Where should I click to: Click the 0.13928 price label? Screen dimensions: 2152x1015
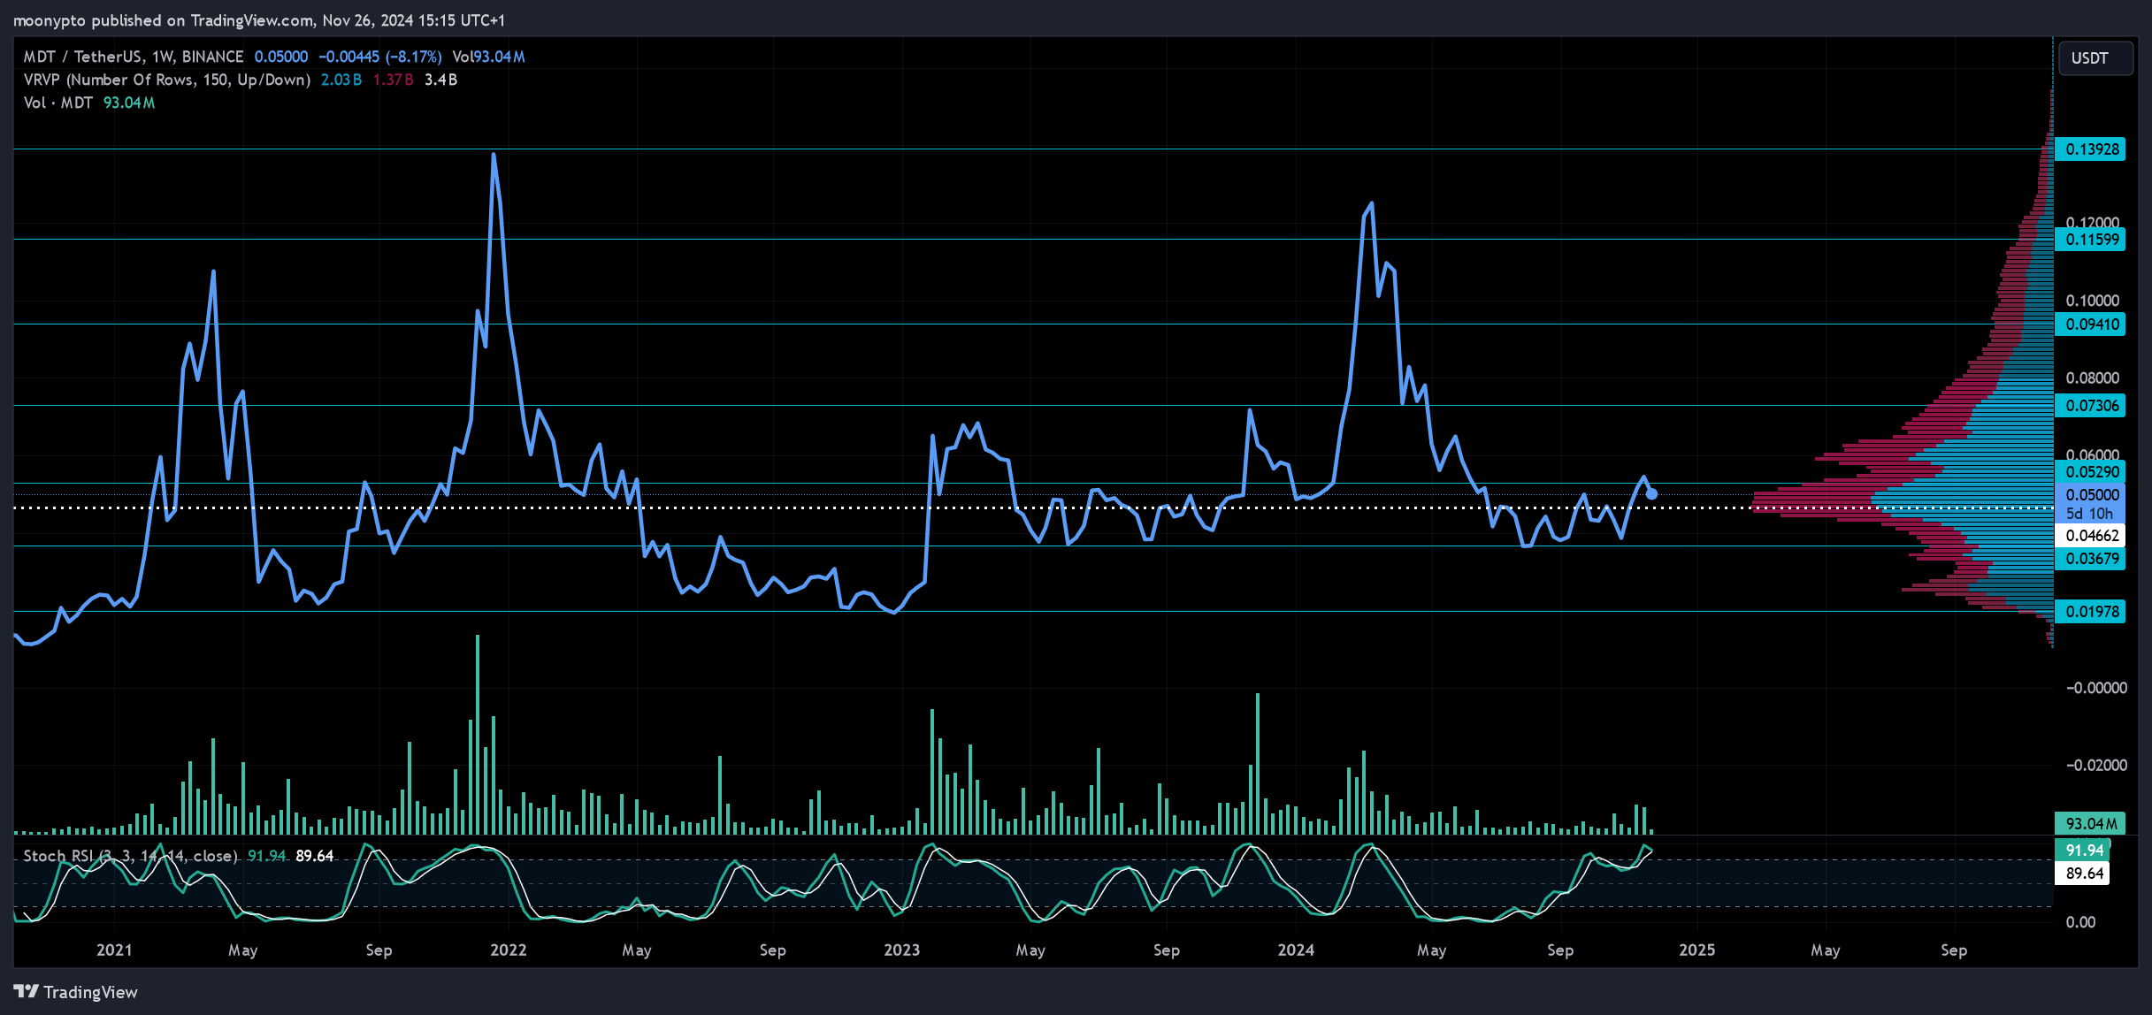coord(2090,149)
